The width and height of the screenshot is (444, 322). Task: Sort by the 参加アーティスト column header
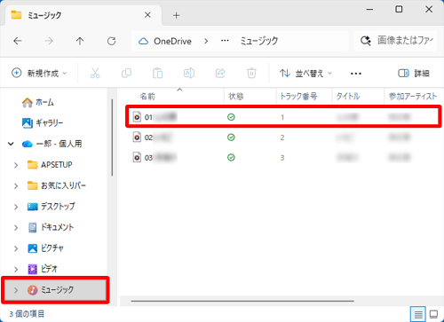point(413,97)
